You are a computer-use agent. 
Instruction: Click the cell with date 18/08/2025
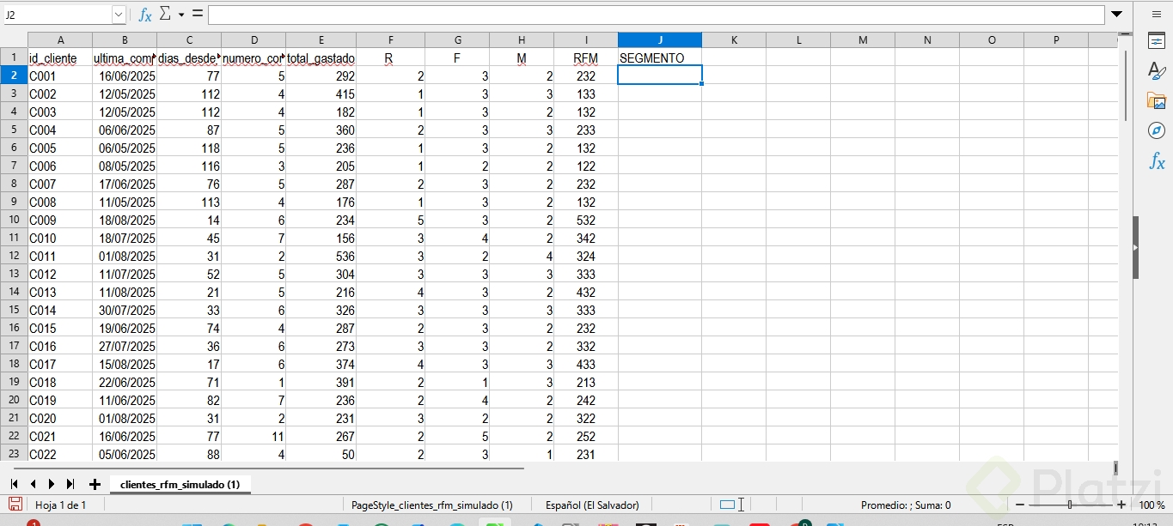tap(125, 220)
